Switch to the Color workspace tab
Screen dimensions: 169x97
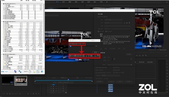point(76,2)
